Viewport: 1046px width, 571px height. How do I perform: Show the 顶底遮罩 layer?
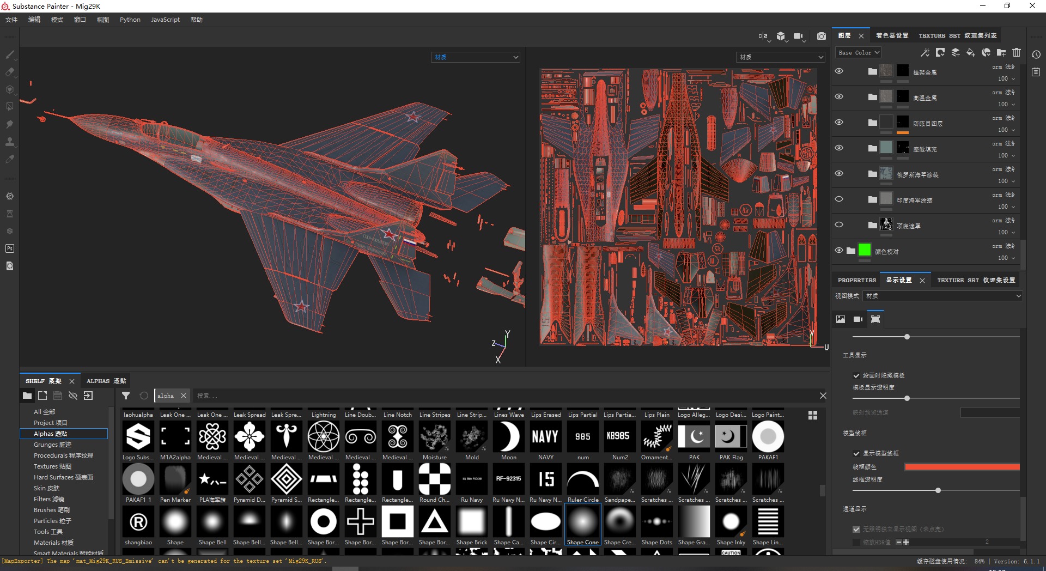(839, 224)
